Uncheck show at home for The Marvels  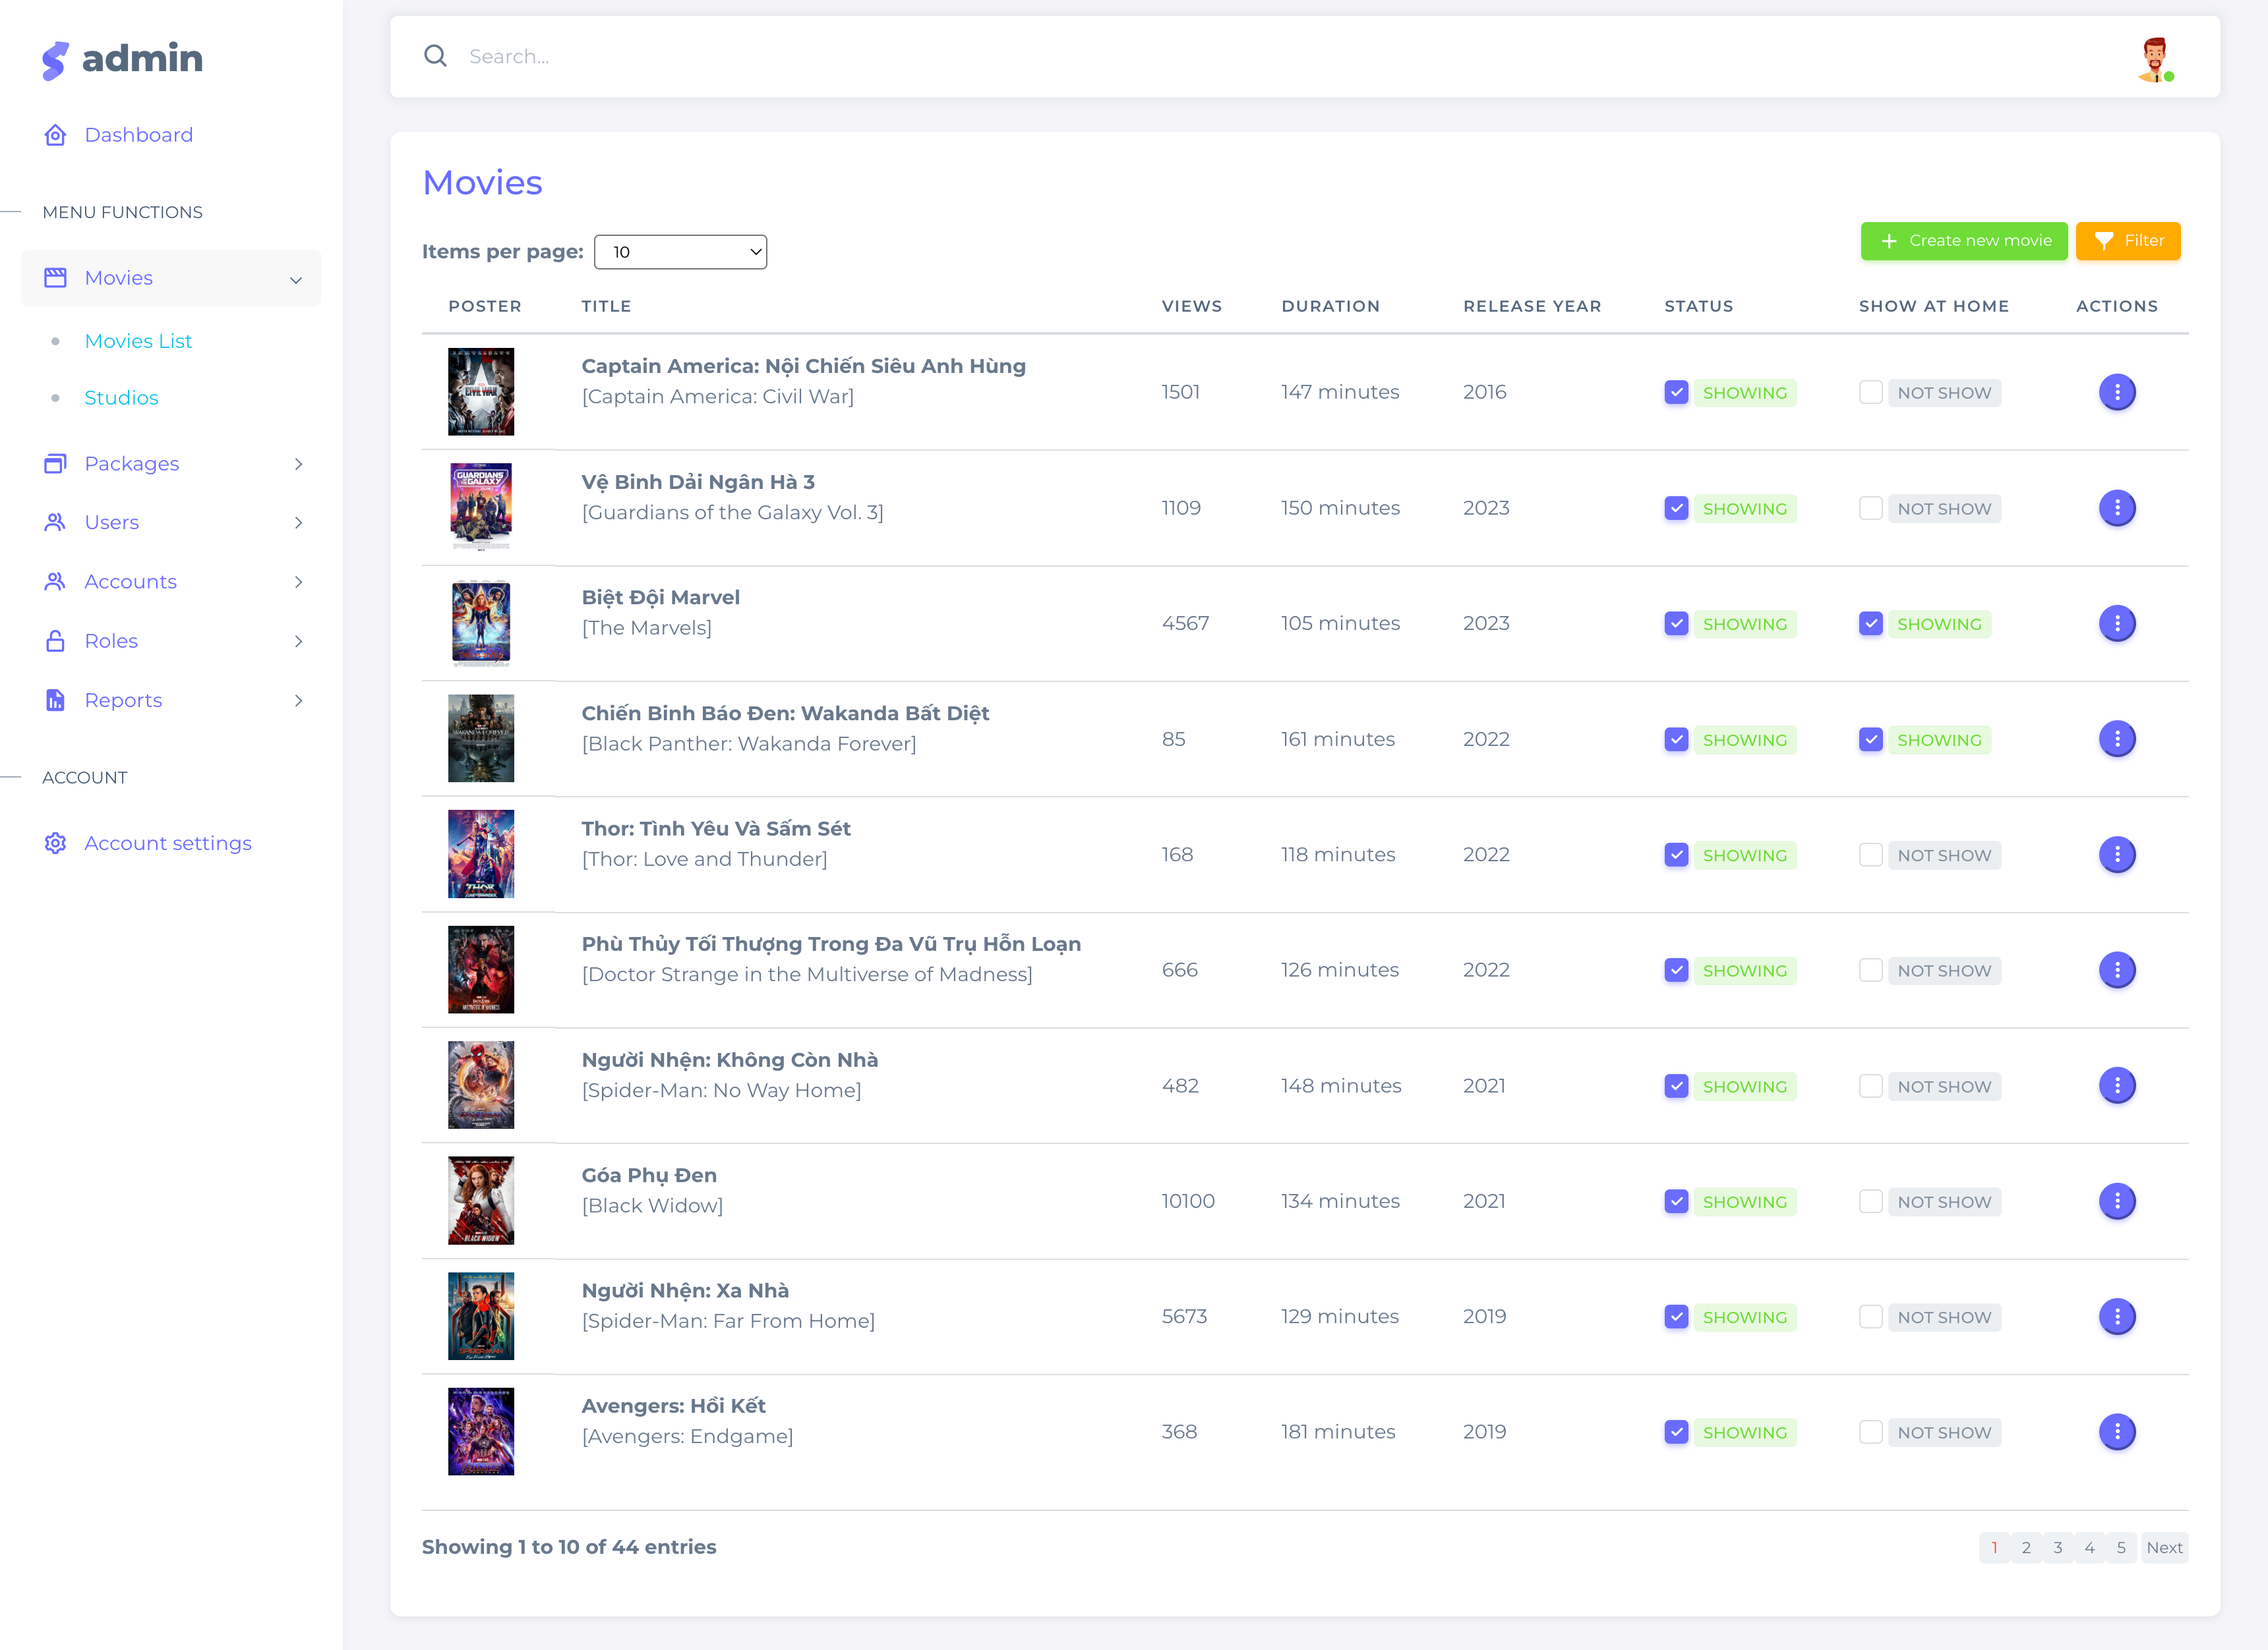click(1870, 623)
